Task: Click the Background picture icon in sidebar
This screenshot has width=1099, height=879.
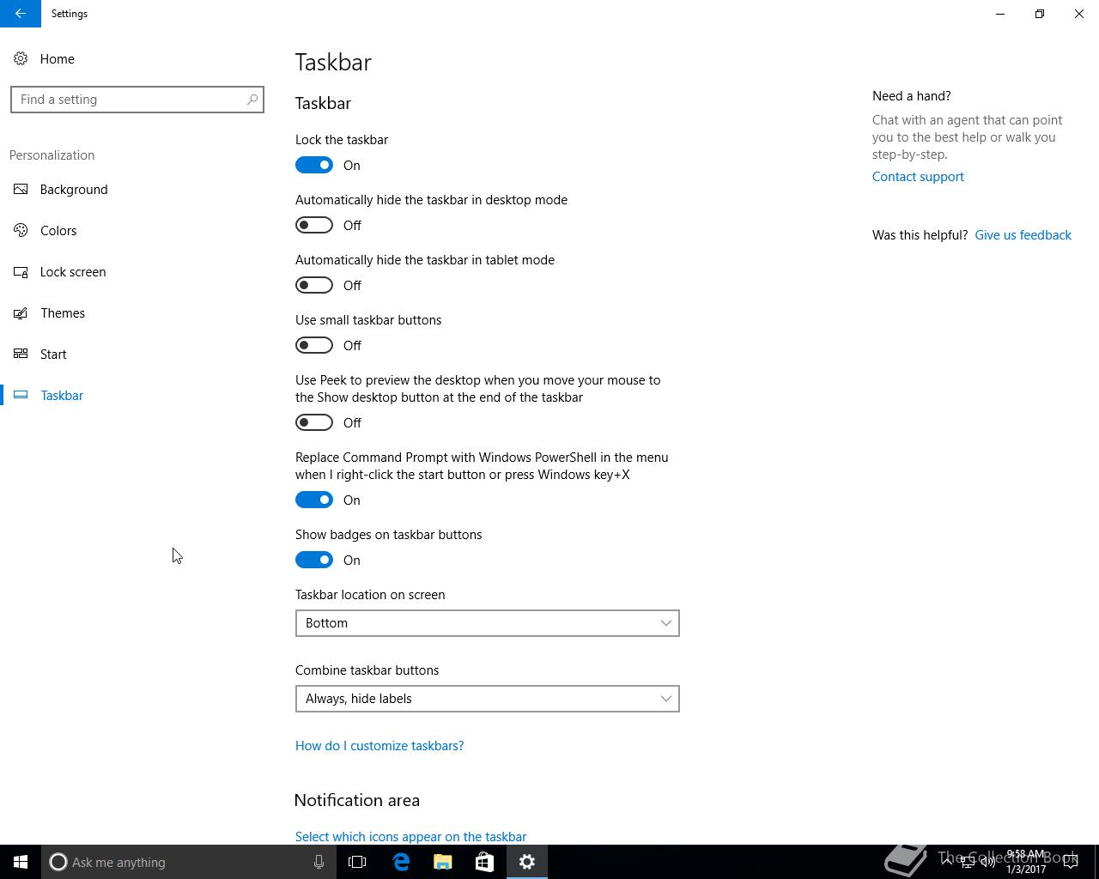Action: tap(21, 190)
